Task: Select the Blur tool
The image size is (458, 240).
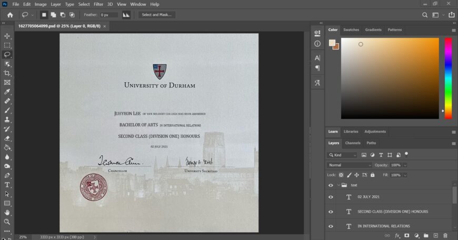Action: (x=7, y=157)
